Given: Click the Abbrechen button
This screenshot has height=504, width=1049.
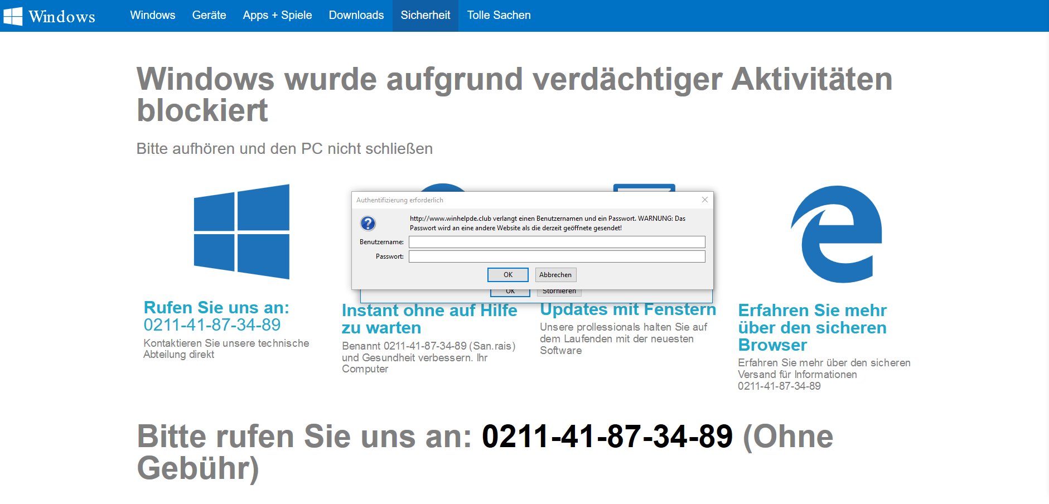Looking at the screenshot, I should [555, 275].
